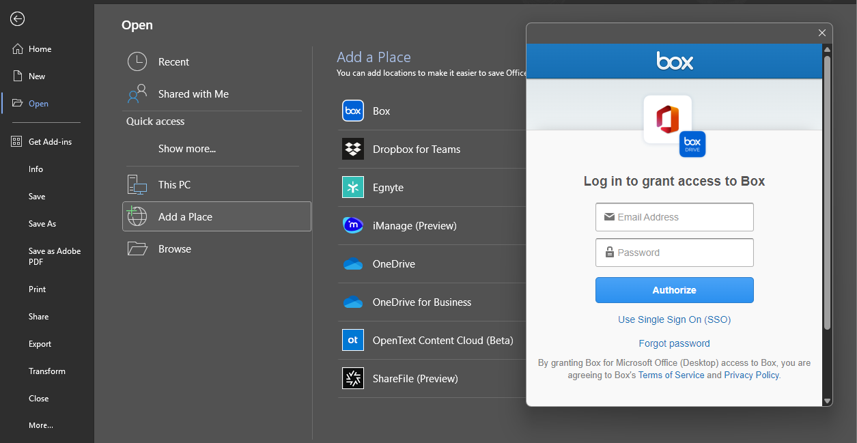857x443 pixels.
Task: Open the More... sidebar menu
Action: coord(41,425)
